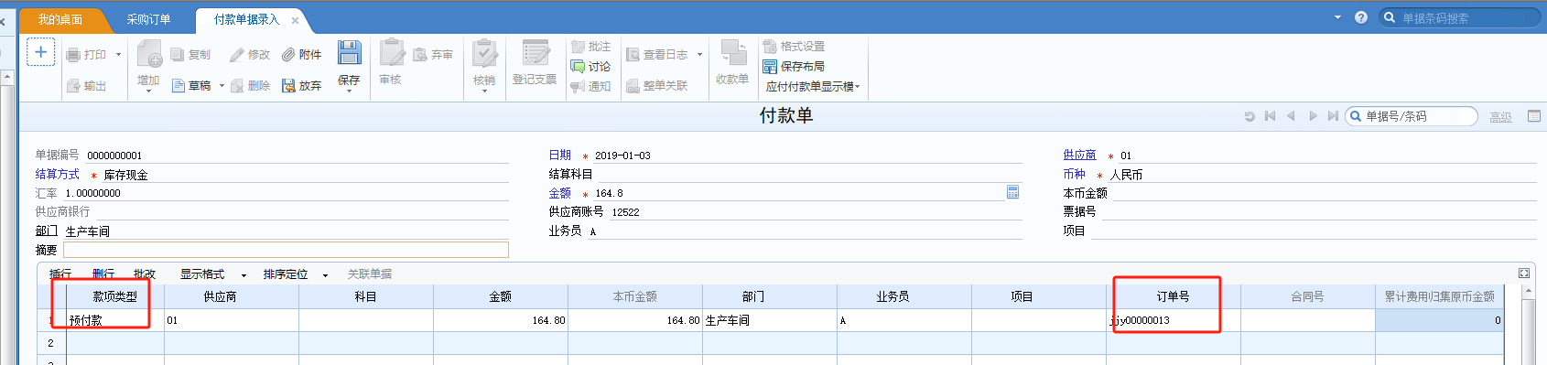Viewport: 1547px width, 365px height.
Task: Click the 供应商 link label
Action: (x=1080, y=156)
